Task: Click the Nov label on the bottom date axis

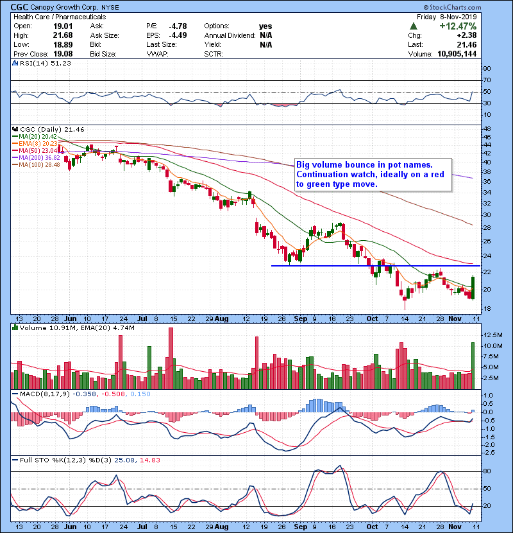Action: (x=455, y=527)
